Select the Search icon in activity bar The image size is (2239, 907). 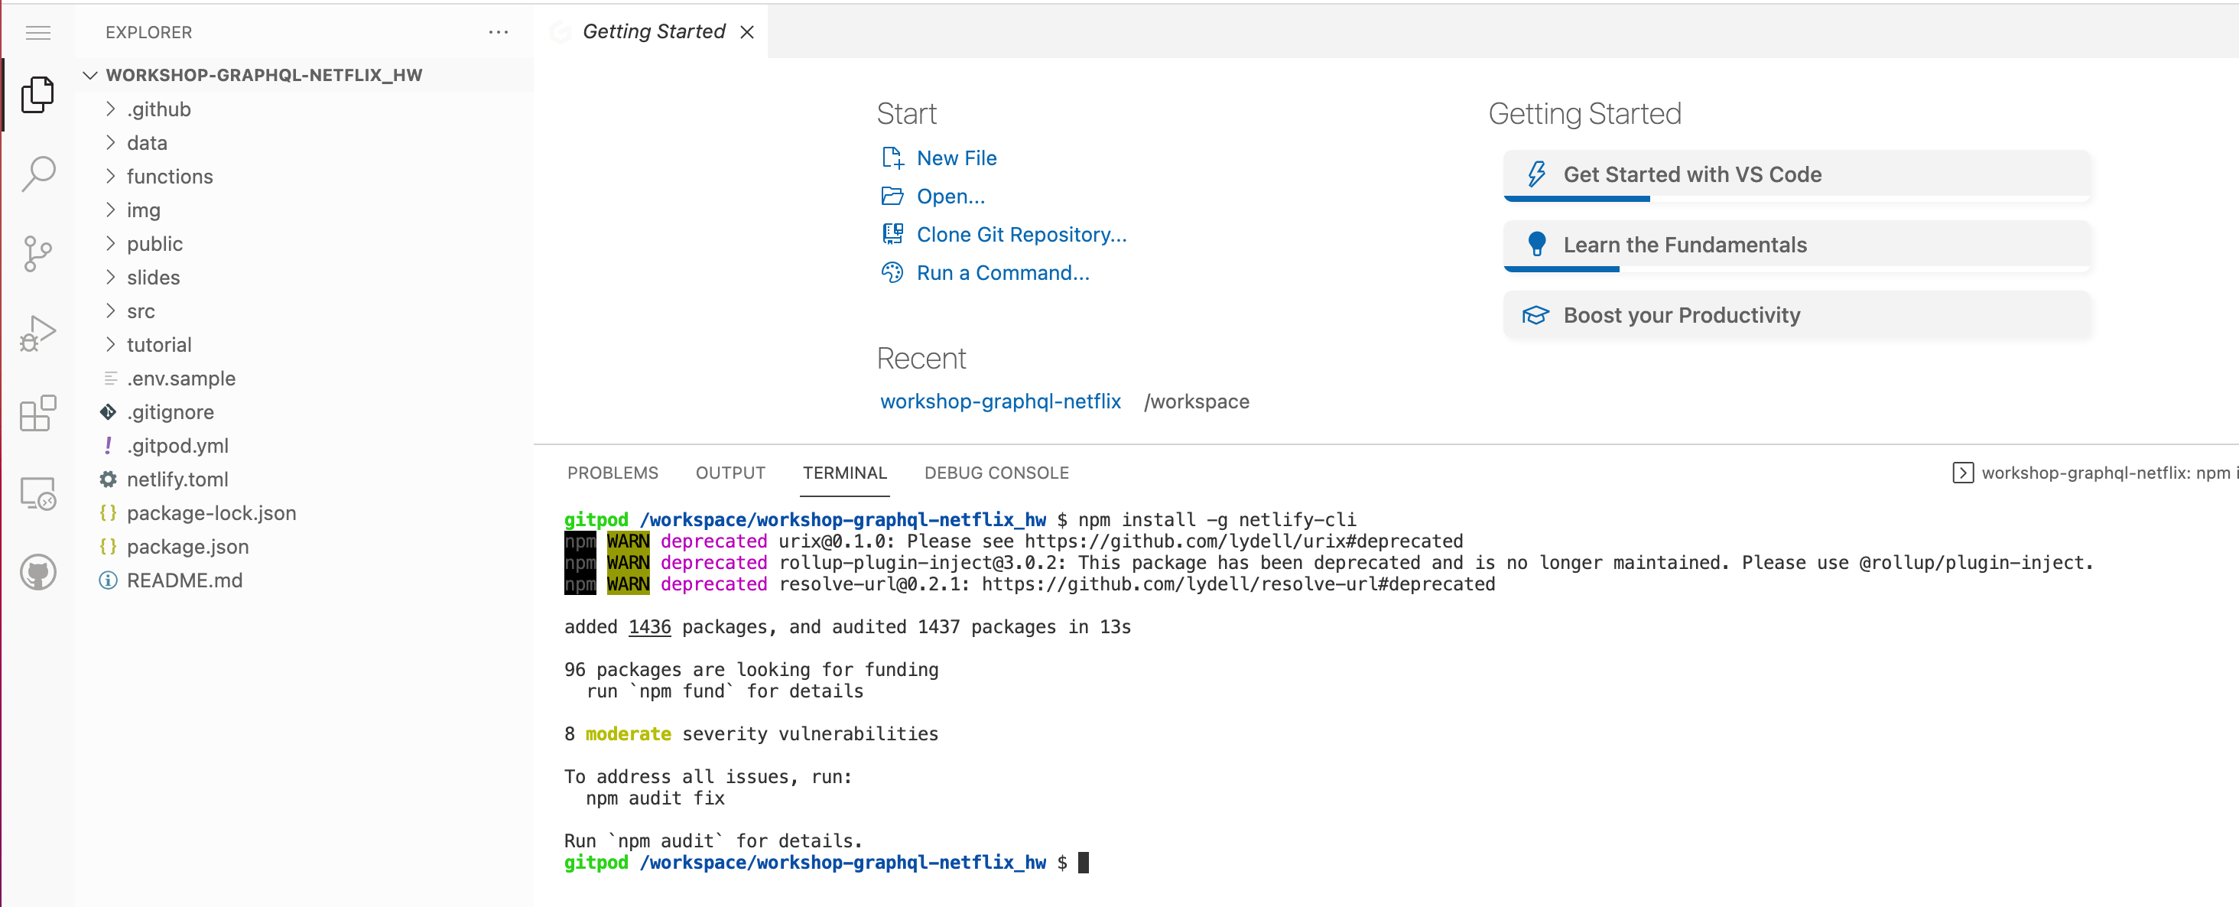coord(37,173)
